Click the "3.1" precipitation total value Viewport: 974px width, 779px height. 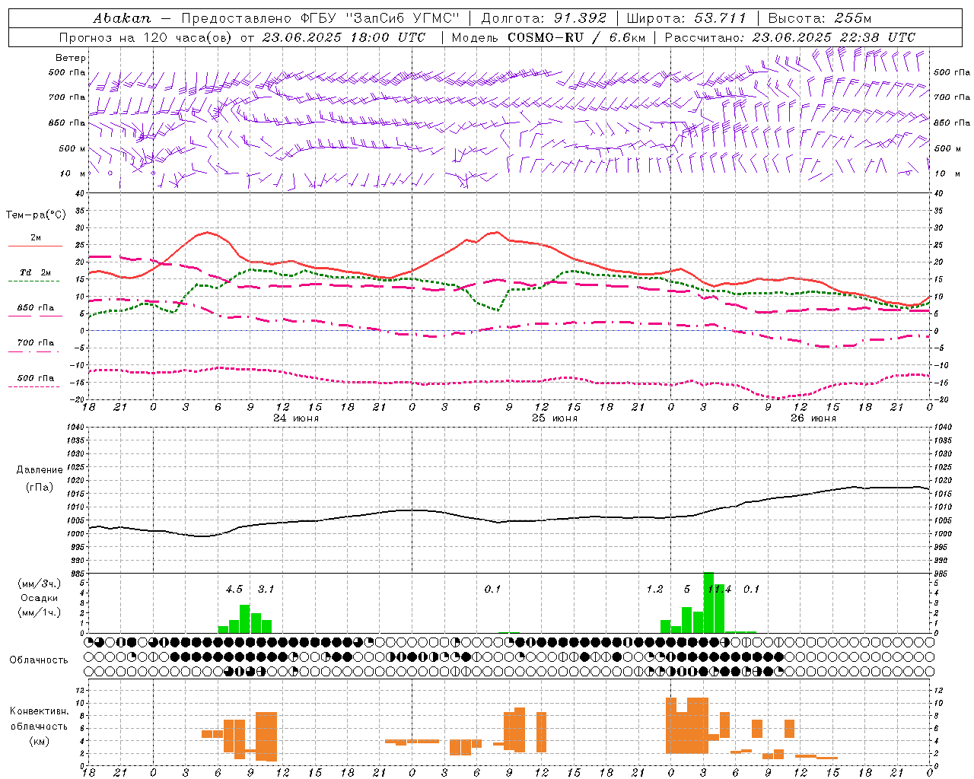click(266, 590)
